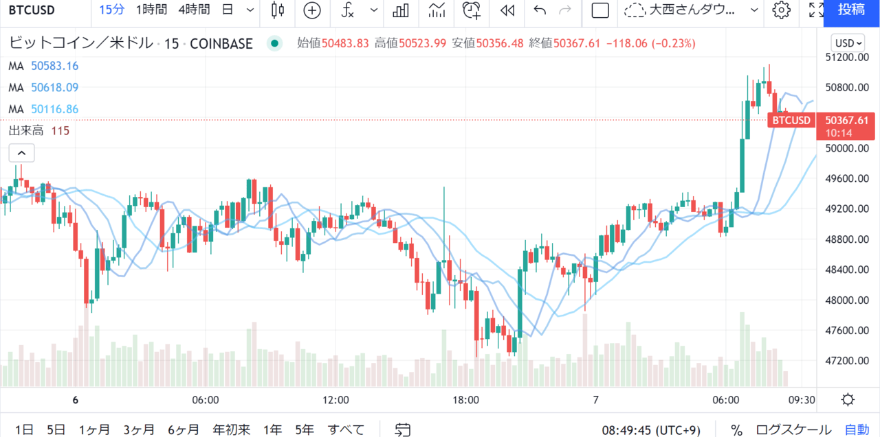Open the alert clock icon
The width and height of the screenshot is (880, 437).
(x=471, y=10)
